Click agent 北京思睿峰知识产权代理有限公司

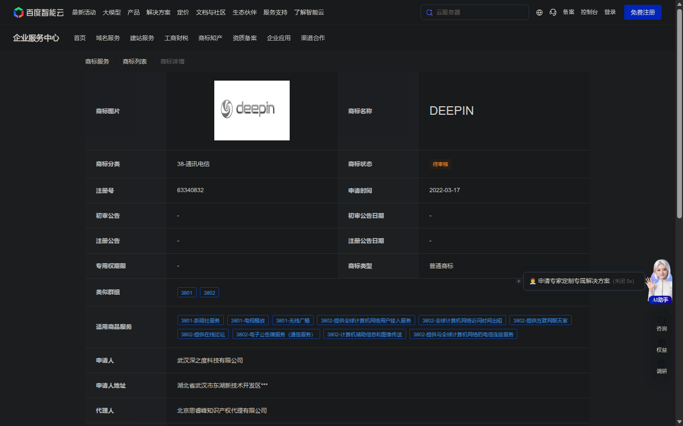pyautogui.click(x=222, y=411)
